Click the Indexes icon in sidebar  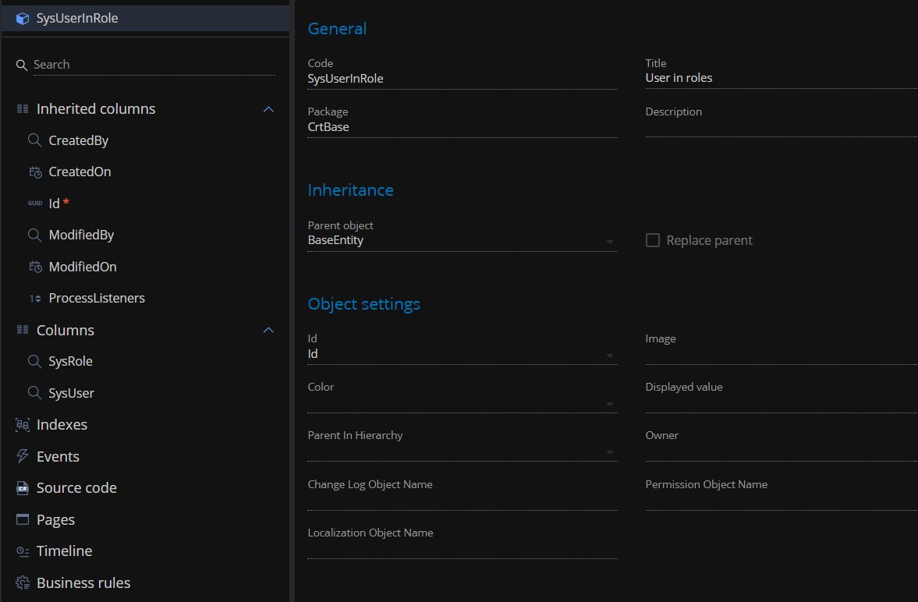click(x=23, y=425)
